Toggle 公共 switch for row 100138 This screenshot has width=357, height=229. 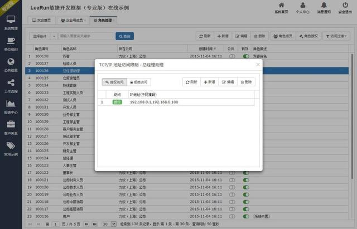pos(232,56)
